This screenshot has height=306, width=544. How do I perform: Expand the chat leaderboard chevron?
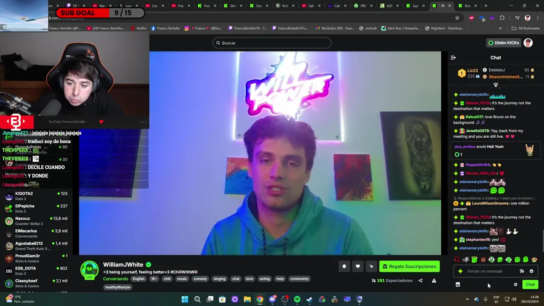point(496,85)
